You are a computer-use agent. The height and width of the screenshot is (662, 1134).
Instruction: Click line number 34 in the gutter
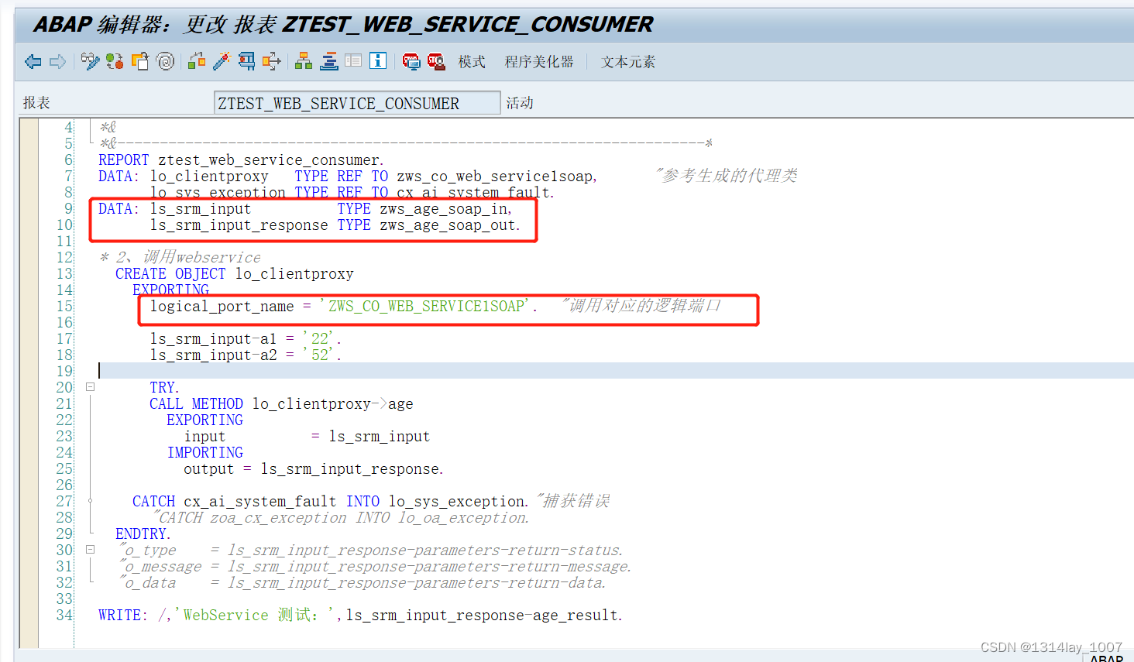coord(64,616)
